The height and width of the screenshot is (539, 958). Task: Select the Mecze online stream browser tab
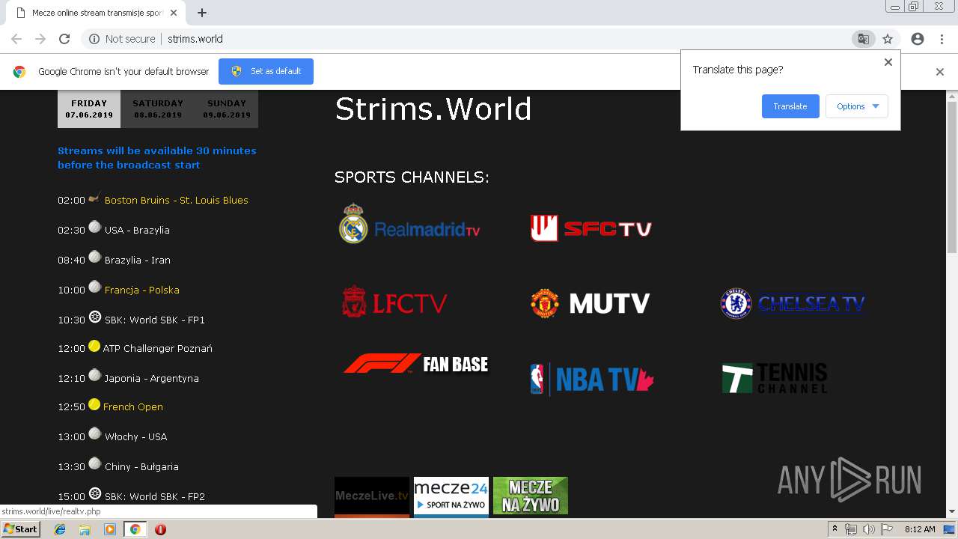(94, 13)
